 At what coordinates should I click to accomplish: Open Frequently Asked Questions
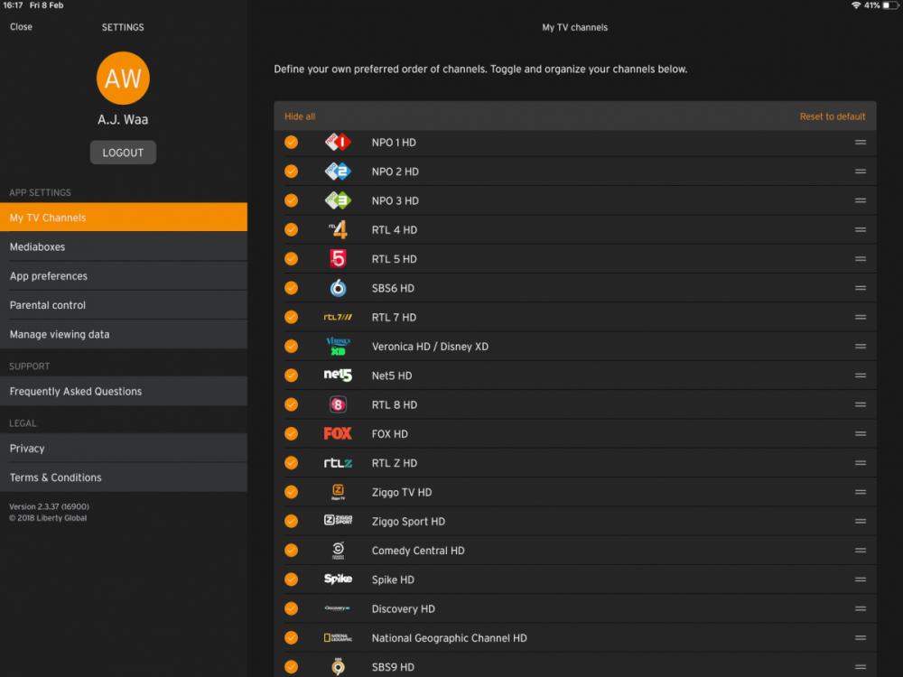point(124,391)
